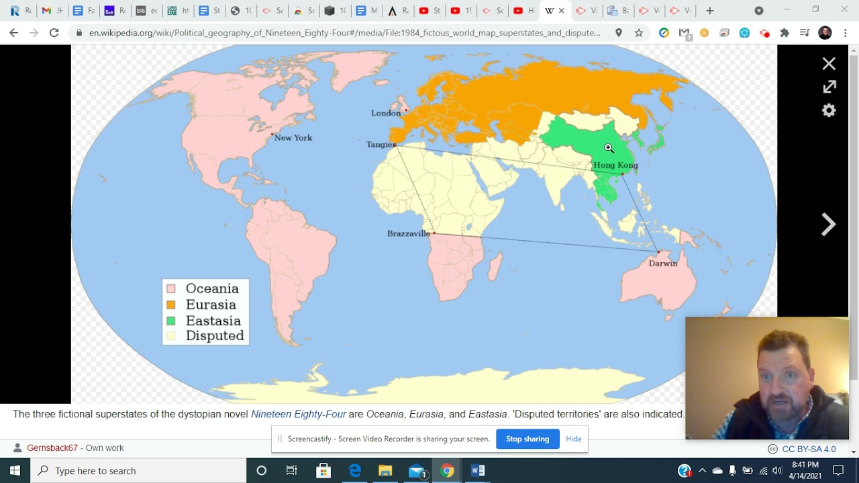Hide the Screencastify sharing notification
The height and width of the screenshot is (483, 859).
click(x=574, y=439)
